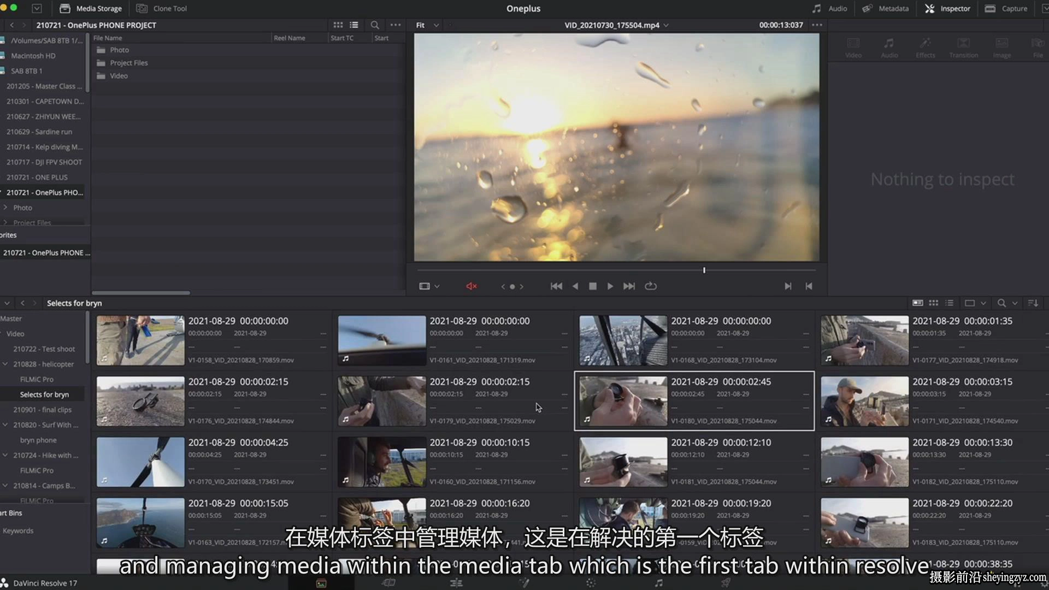Open the Audio panel button in top bar

click(829, 8)
